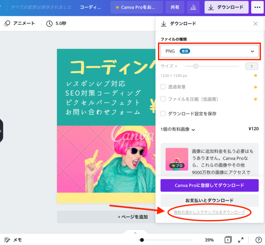This screenshot has height=245, width=265.
Task: Select the pink-haired woman photo on canvas
Action: [x=106, y=159]
